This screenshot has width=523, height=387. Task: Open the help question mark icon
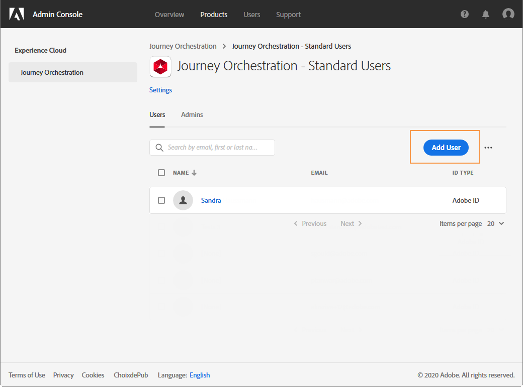coord(465,14)
